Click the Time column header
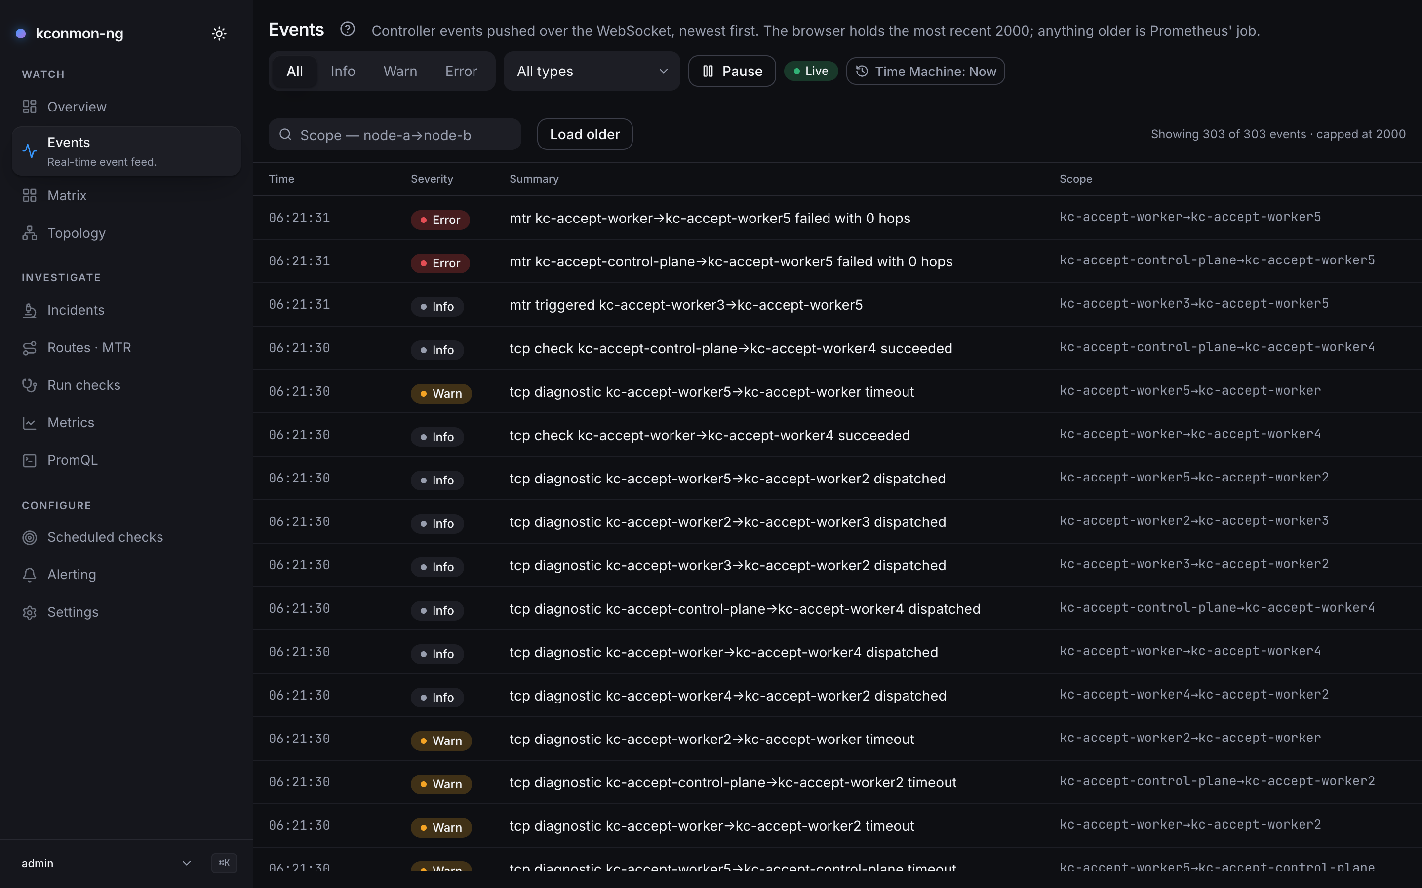1422x888 pixels. (281, 179)
